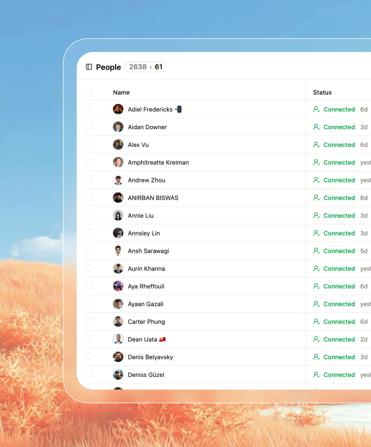Screen dimensions: 371x447
Task: Click the Connected person icon for Dean Uata
Action: (x=317, y=339)
